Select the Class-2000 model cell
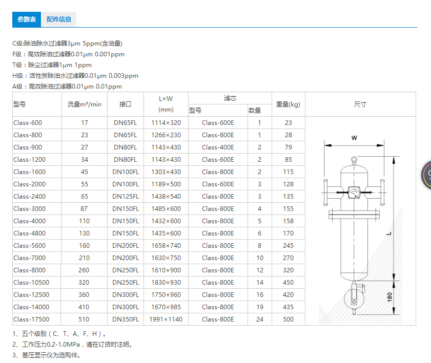Screen dimensions: 431x363 pyautogui.click(x=37, y=184)
